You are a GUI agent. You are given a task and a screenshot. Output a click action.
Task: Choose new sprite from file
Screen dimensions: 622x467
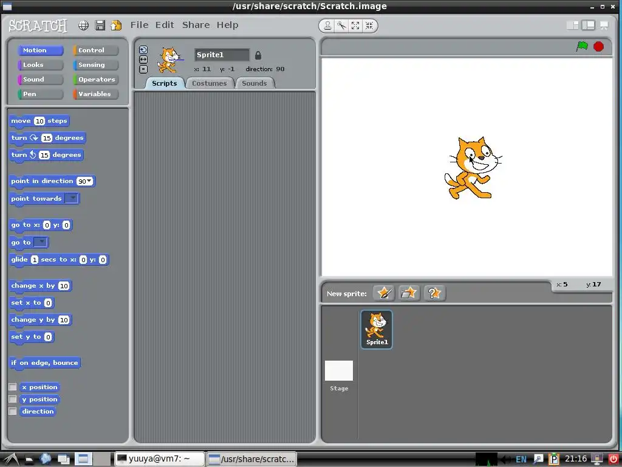pyautogui.click(x=409, y=294)
